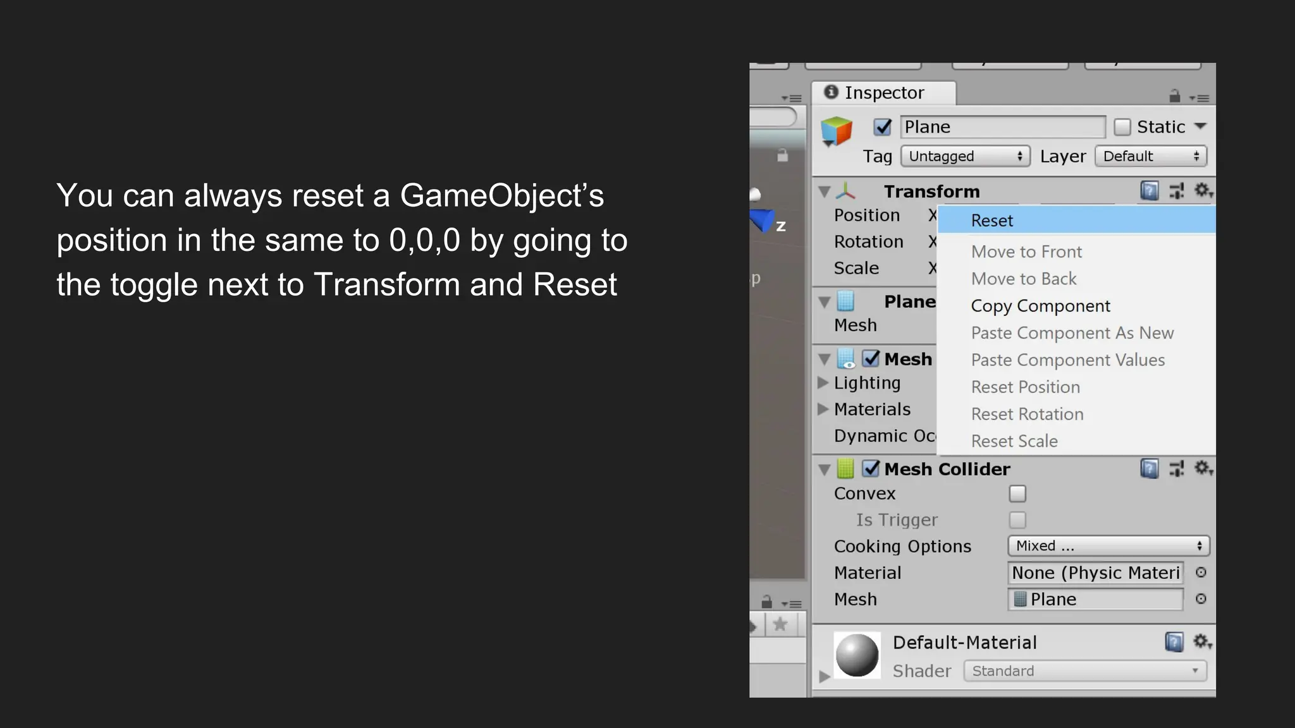
Task: Open Cooking Options dropdown showing Mixed
Action: click(1108, 546)
